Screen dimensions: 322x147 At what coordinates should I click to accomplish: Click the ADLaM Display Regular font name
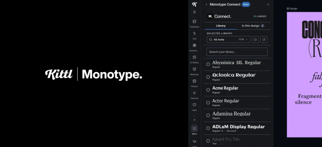[x=238, y=127]
